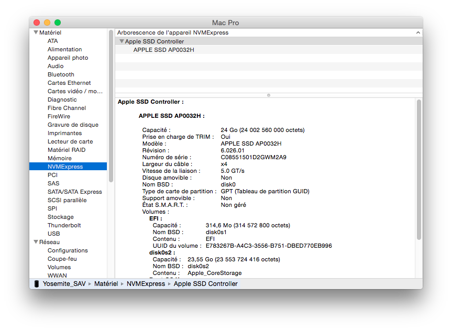Open USB hardware info
This screenshot has height=331, width=452.
point(53,233)
